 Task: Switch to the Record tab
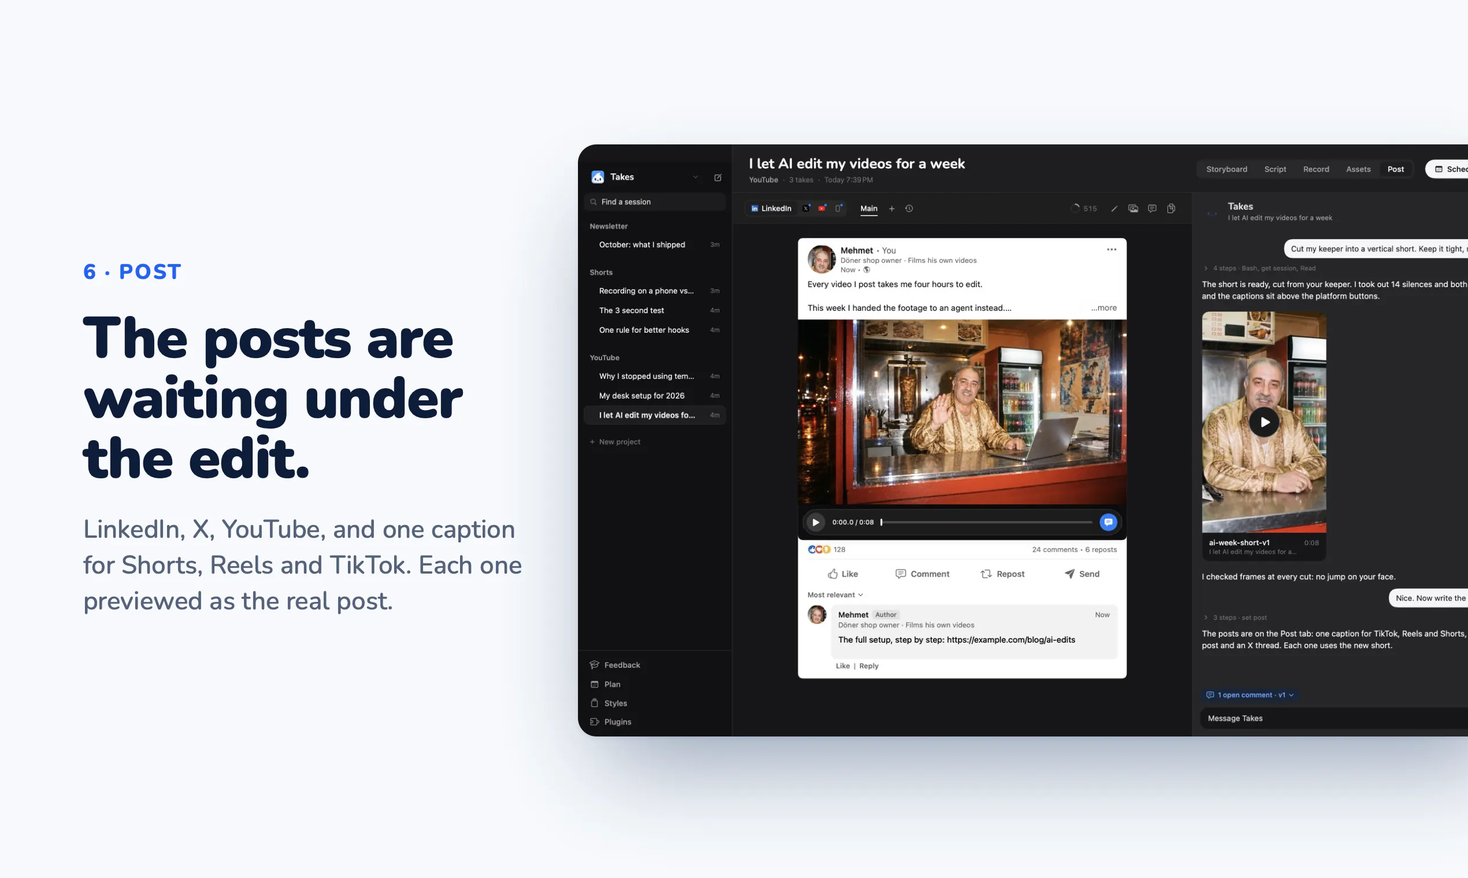1316,169
